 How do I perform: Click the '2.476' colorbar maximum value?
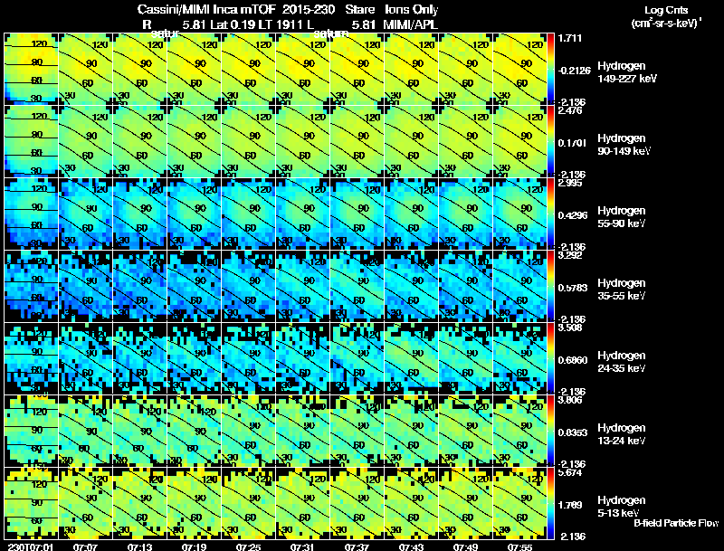[x=570, y=110]
